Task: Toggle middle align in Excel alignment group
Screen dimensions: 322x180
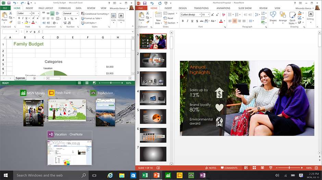Action: (x=48, y=13)
